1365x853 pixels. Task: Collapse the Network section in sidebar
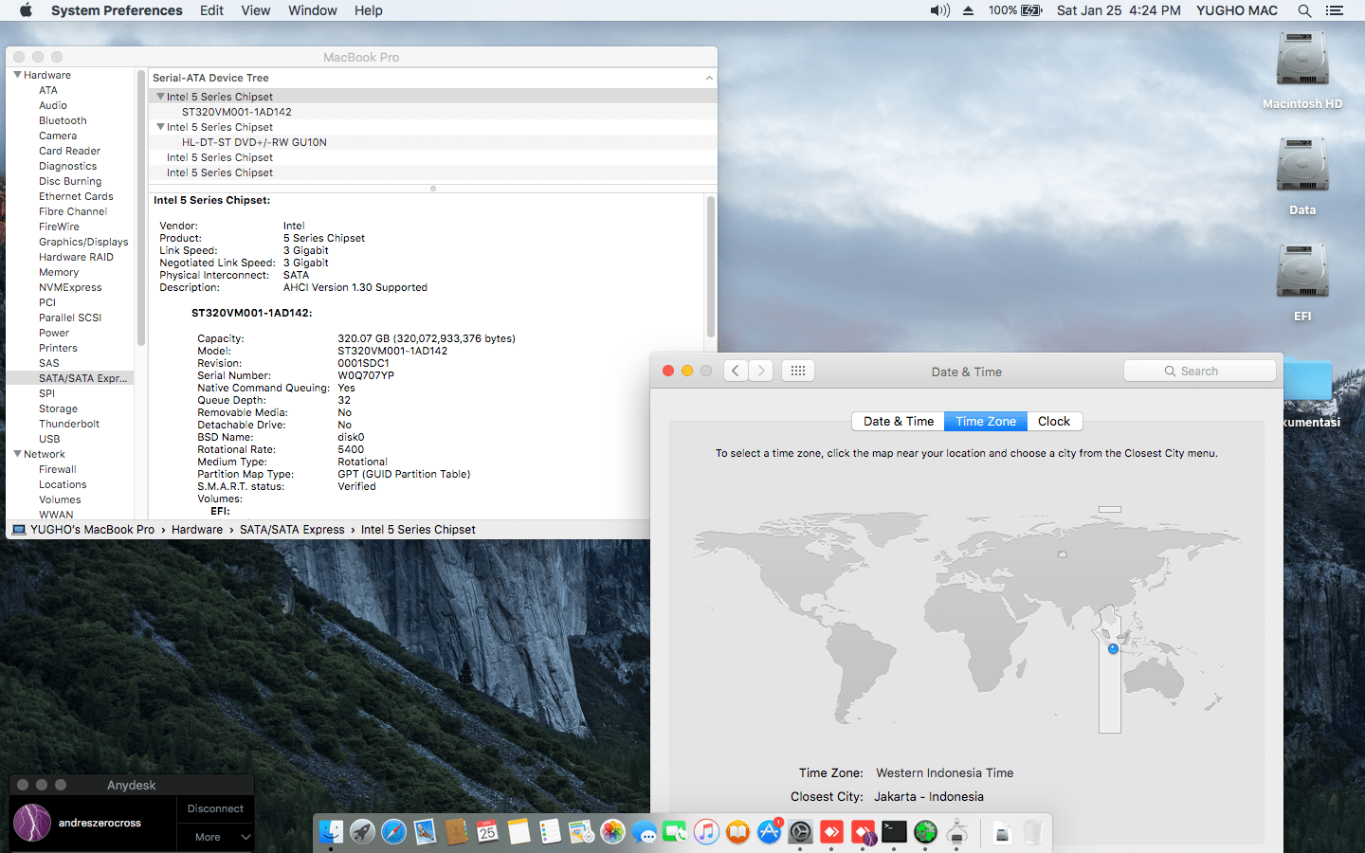pos(17,453)
